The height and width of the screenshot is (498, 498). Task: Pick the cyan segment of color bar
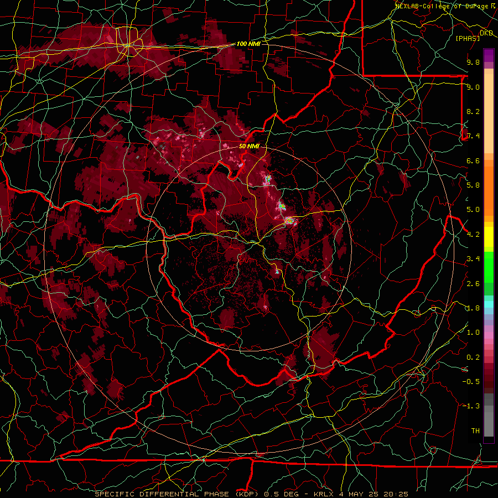click(x=489, y=304)
